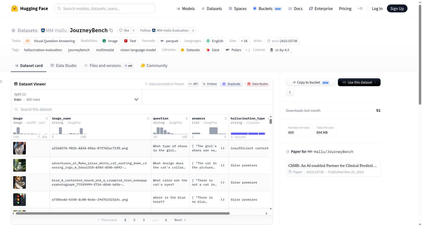Open Datasets in top navigation
This screenshot has height=227, width=422.
pos(212,8)
